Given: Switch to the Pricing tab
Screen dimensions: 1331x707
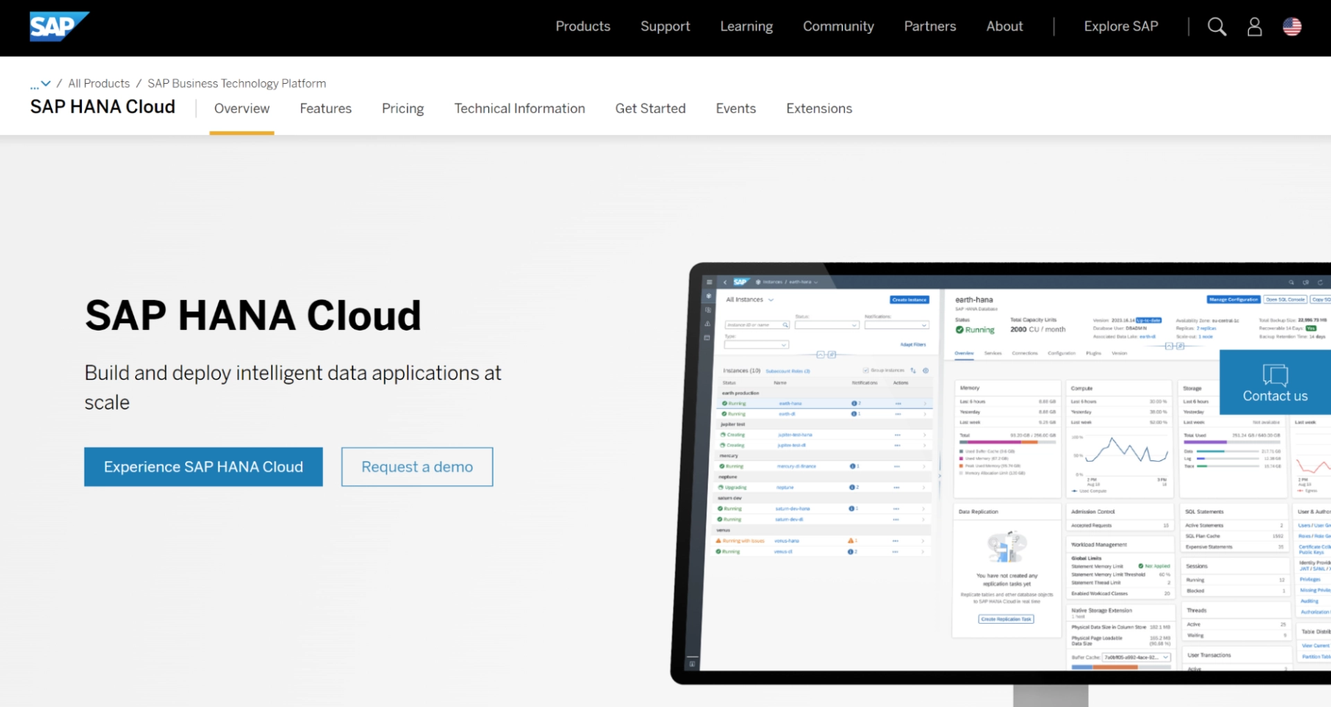Looking at the screenshot, I should click(x=402, y=109).
